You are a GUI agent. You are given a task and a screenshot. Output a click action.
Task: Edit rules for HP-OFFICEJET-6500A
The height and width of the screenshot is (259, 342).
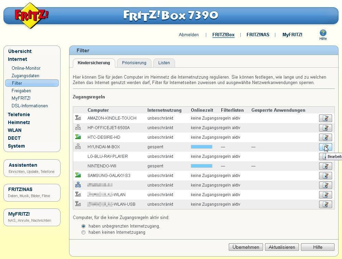coord(326,128)
